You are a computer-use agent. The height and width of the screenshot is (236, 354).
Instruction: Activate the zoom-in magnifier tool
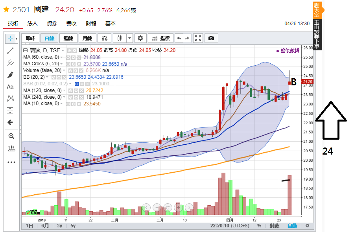click(x=11, y=136)
